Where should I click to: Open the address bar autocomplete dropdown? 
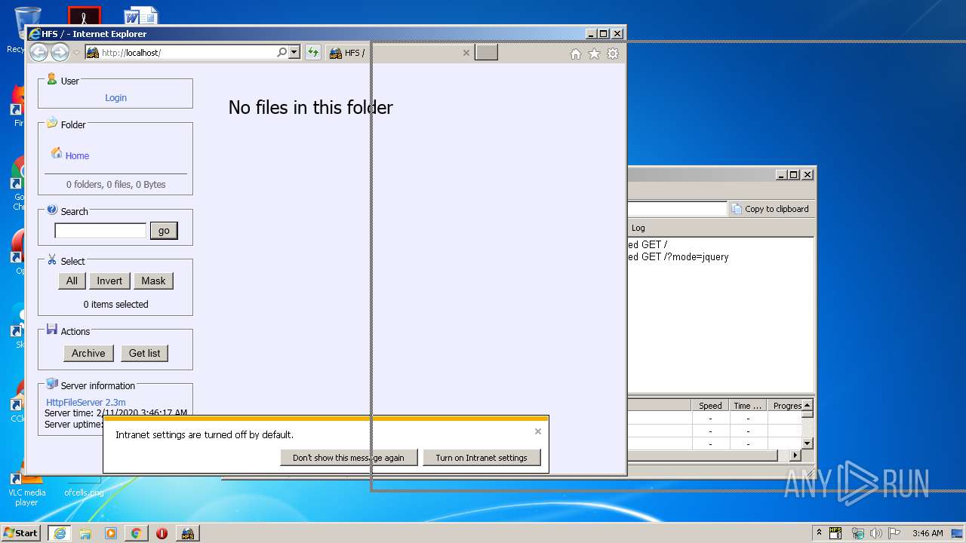click(294, 53)
